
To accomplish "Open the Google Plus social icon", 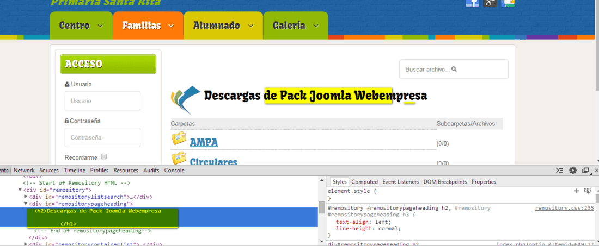I will 490,3.
